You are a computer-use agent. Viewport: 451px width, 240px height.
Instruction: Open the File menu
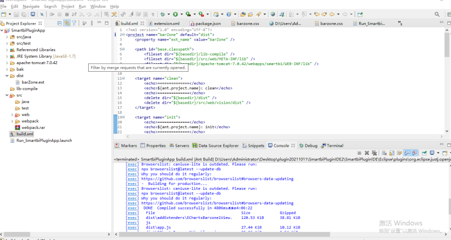coord(4,7)
